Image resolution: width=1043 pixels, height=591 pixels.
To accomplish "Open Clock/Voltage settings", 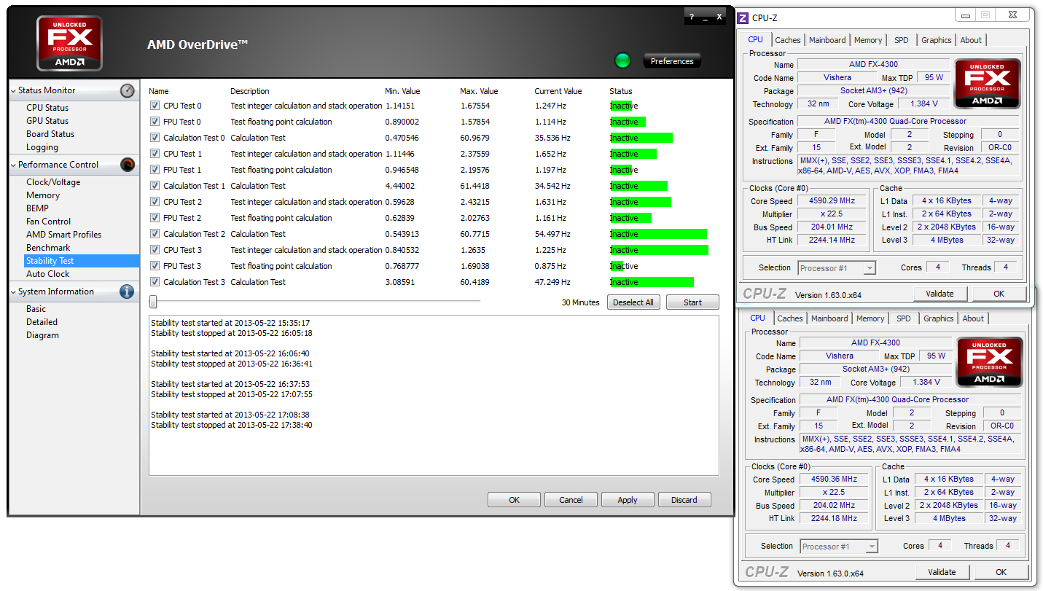I will pyautogui.click(x=53, y=182).
